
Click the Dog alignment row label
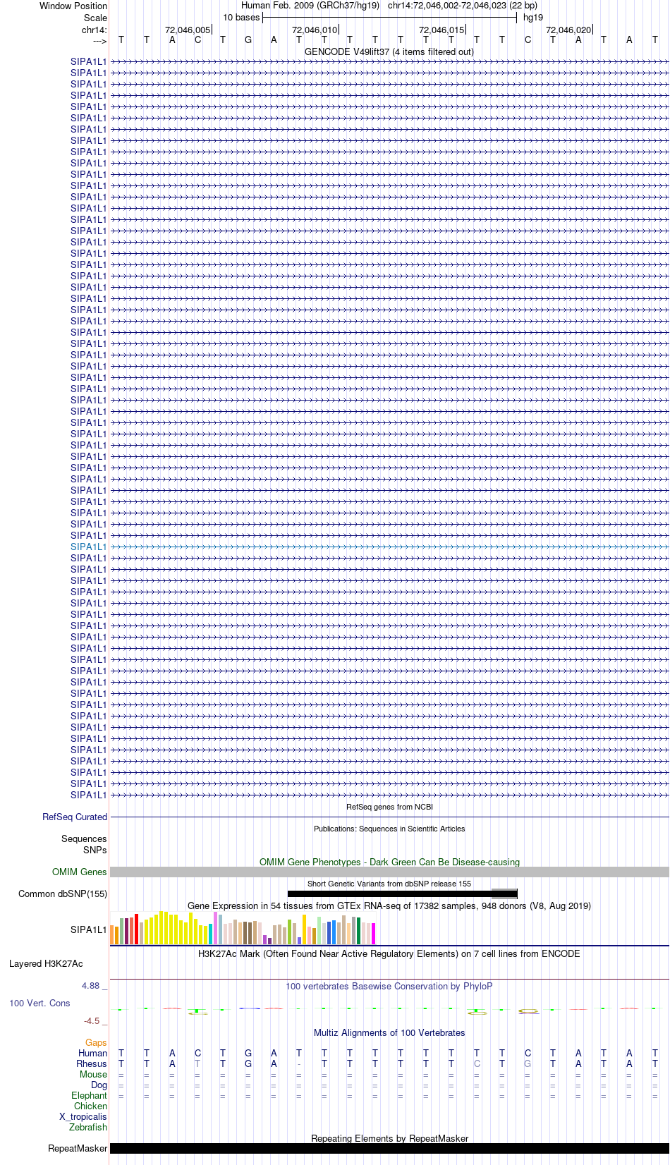(x=99, y=1085)
